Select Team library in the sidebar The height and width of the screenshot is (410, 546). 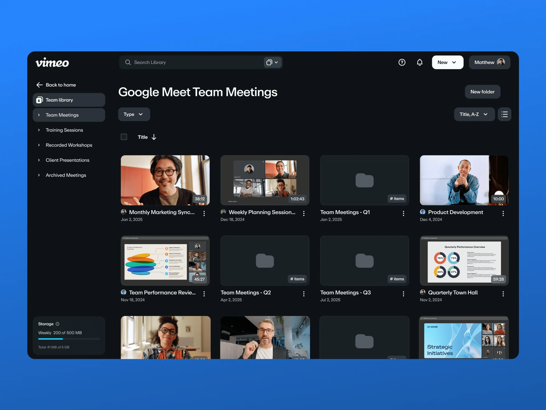[69, 100]
